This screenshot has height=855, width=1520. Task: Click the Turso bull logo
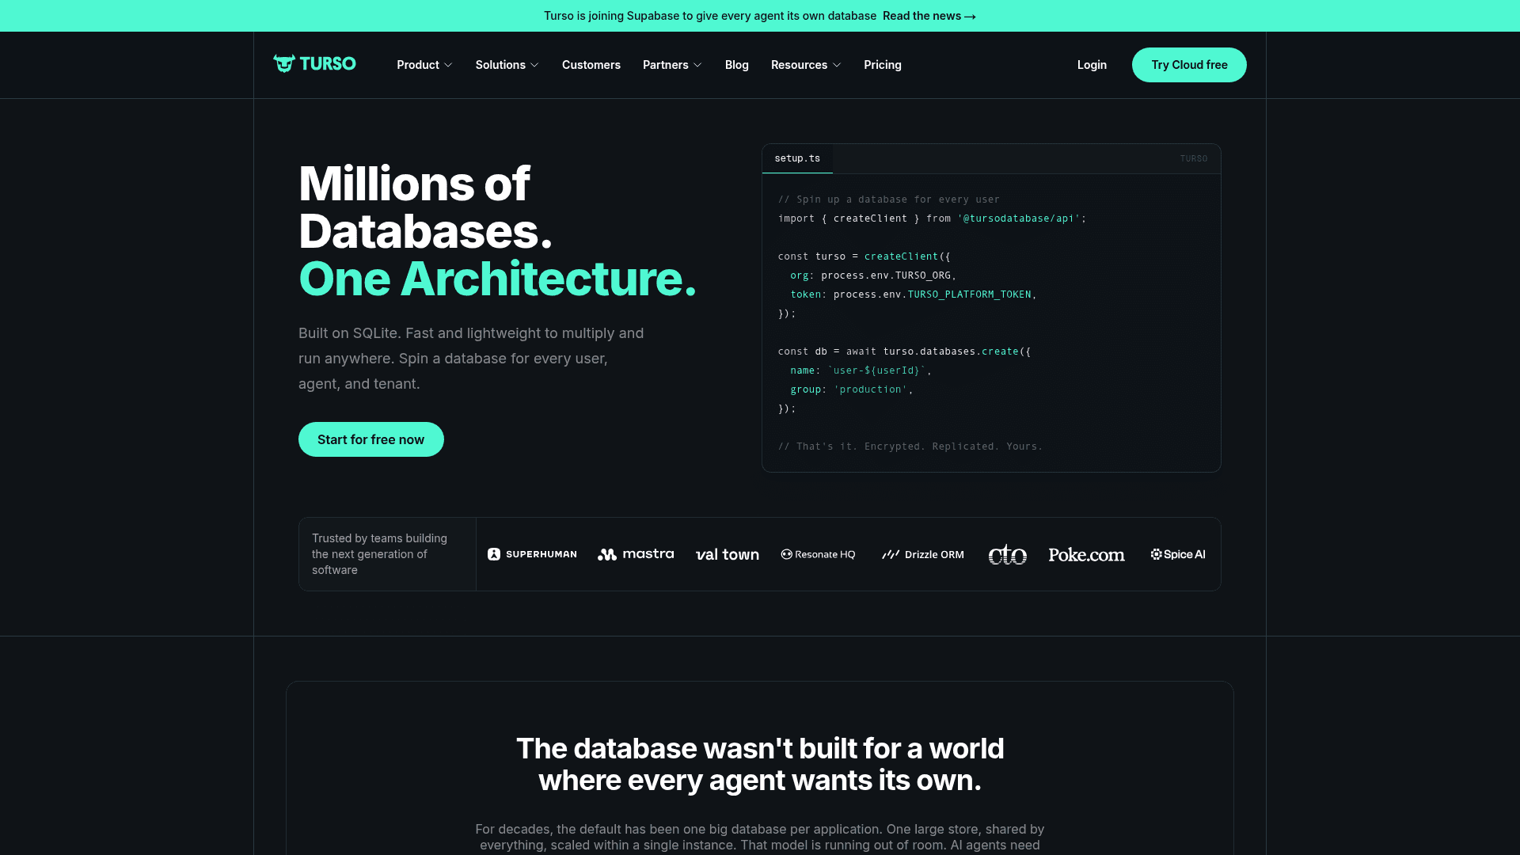pyautogui.click(x=314, y=64)
